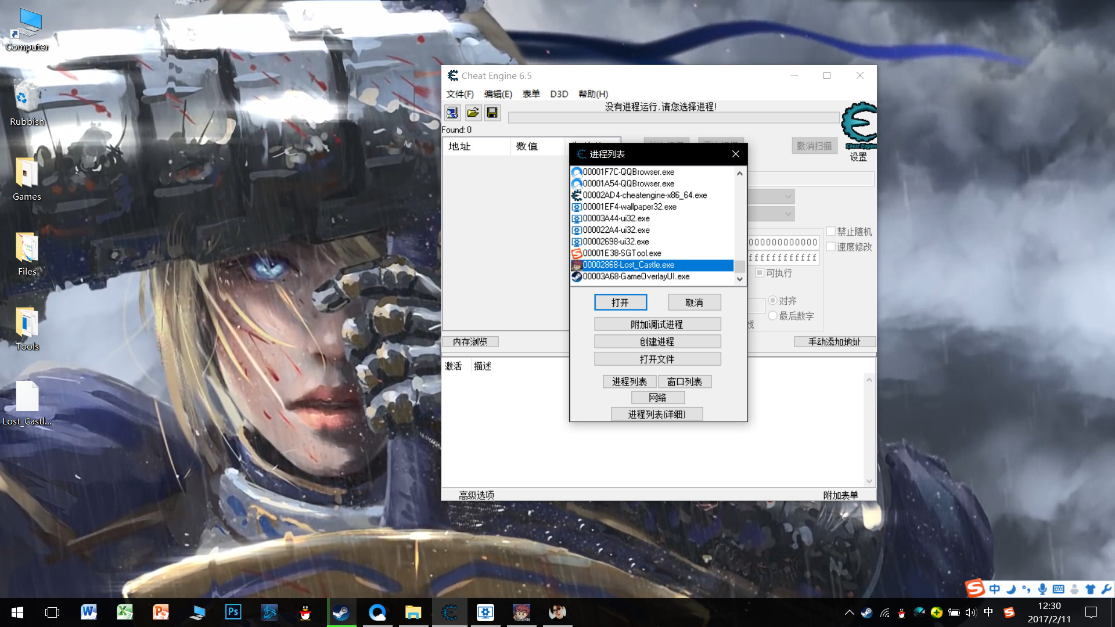This screenshot has width=1115, height=627.
Task: Select the 最后数字 radio button
Action: click(773, 316)
